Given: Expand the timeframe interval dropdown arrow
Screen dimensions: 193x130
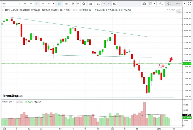Looking at the screenshot, I should pos(53,4).
